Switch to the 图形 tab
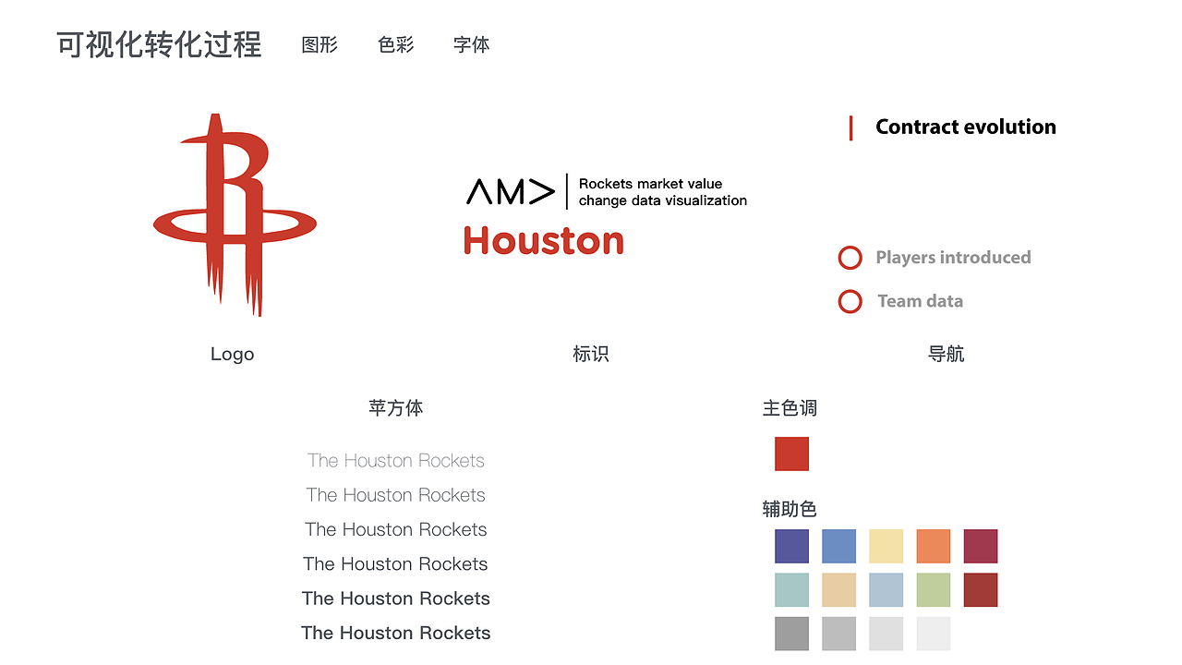This screenshot has width=1182, height=665. pos(320,44)
